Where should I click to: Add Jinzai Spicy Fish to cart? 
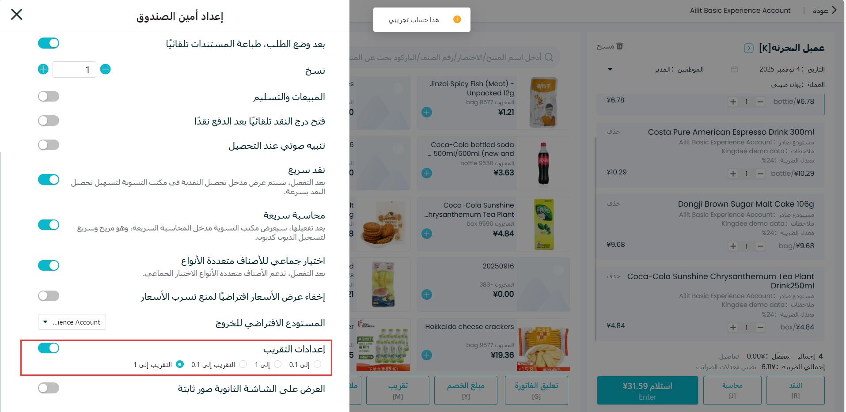click(x=427, y=112)
